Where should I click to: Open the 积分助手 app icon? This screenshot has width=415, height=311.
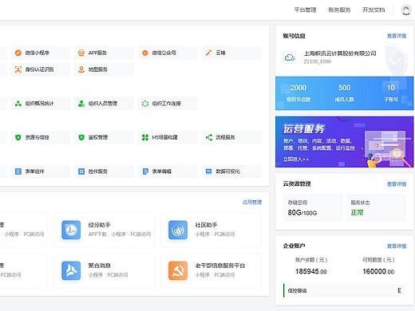point(71,230)
